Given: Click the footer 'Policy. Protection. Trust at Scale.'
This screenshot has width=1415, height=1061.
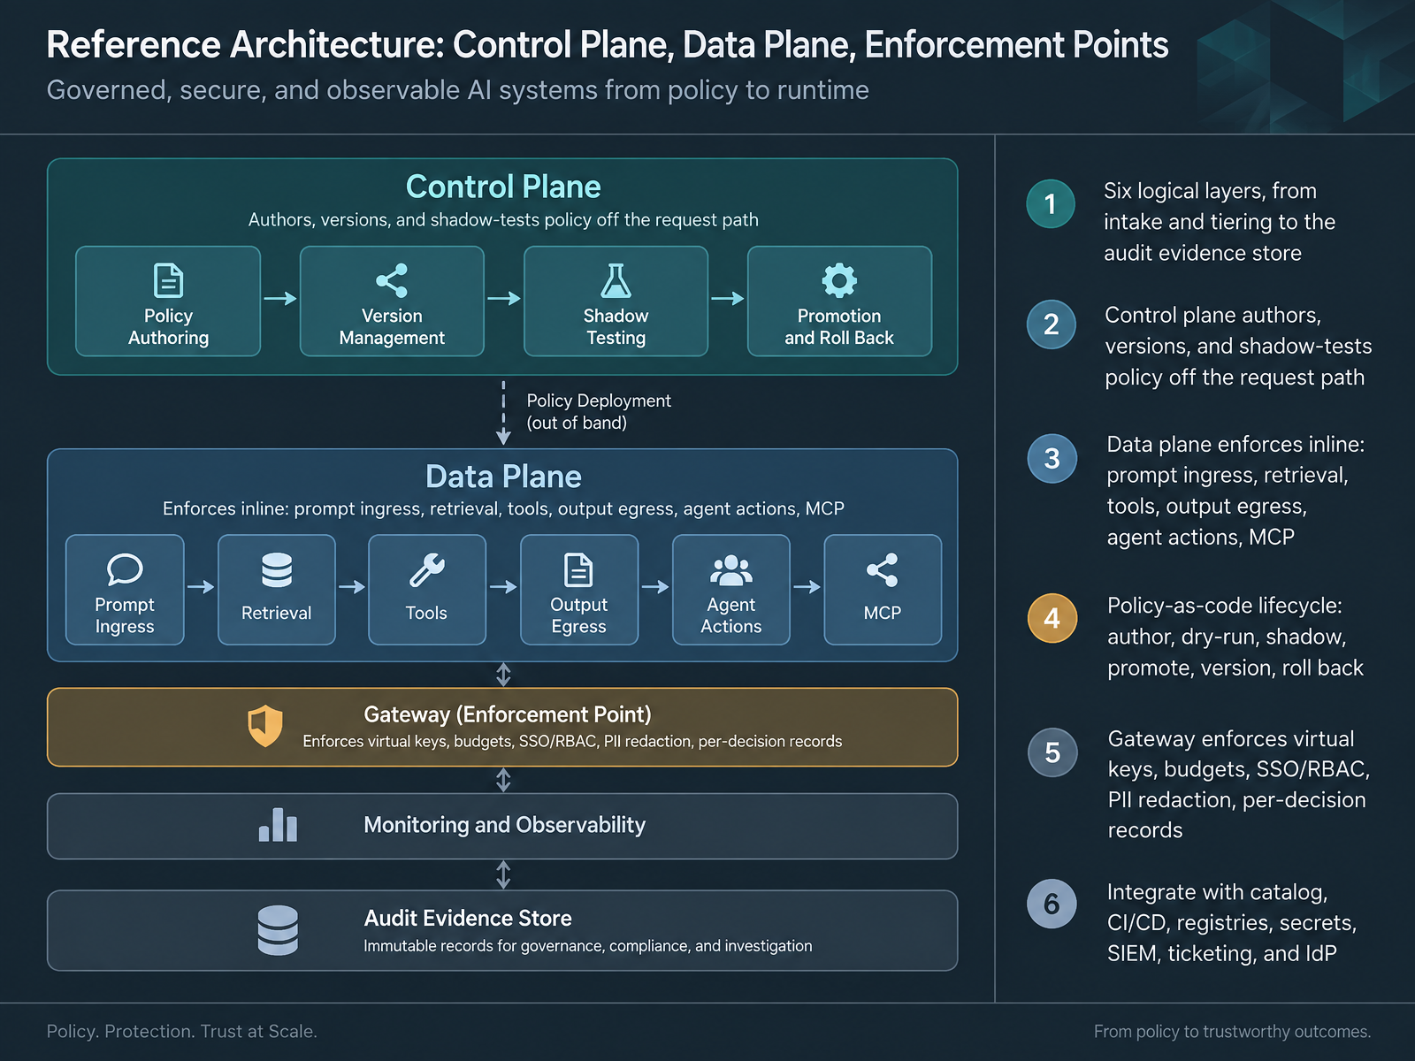Looking at the screenshot, I should (x=181, y=1031).
